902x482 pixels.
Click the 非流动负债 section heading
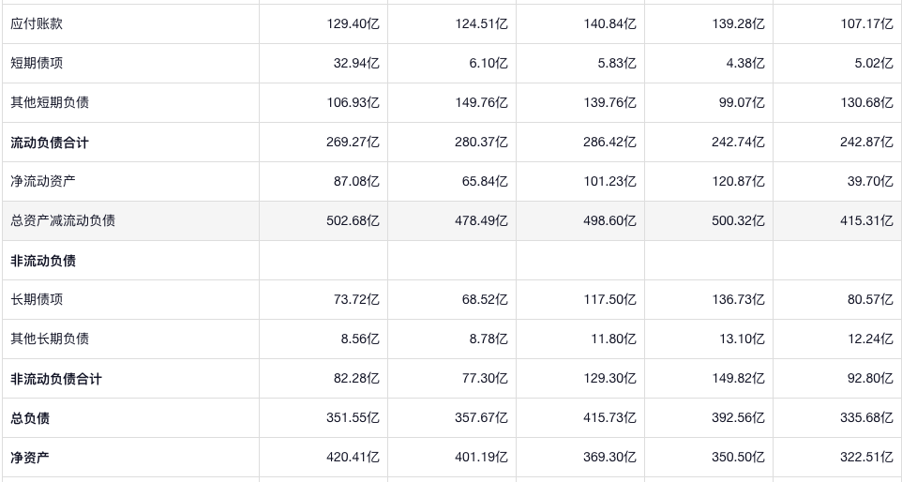43,261
